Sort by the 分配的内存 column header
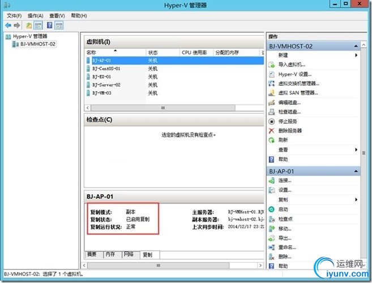The height and width of the screenshot is (283, 372). [236, 53]
